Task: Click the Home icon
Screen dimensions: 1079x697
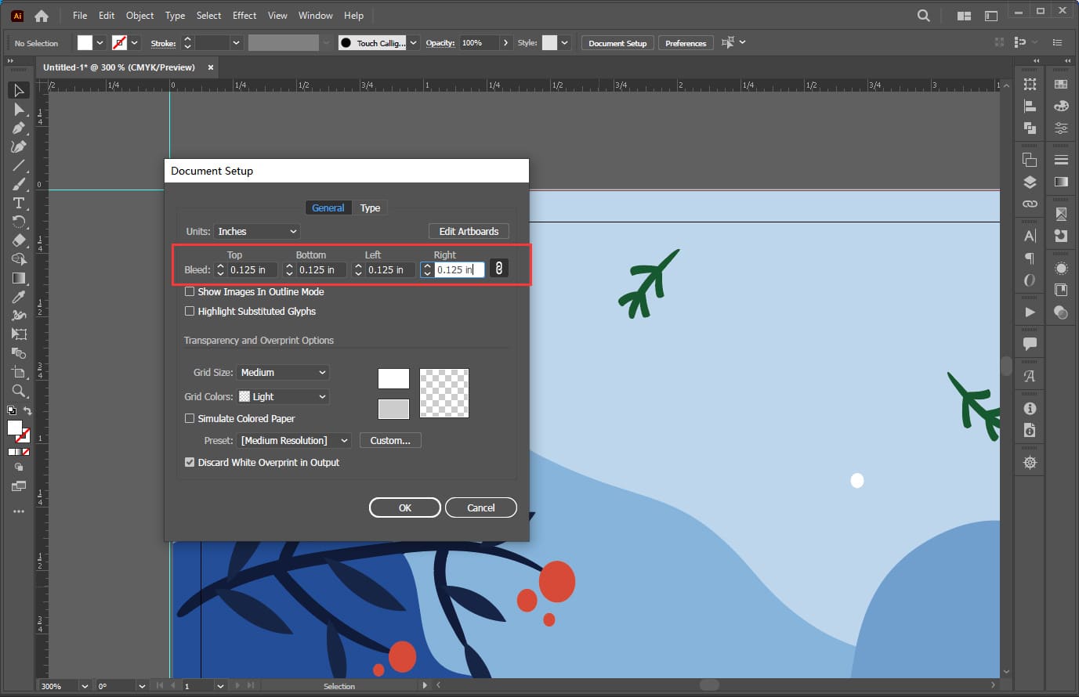Action: 42,16
